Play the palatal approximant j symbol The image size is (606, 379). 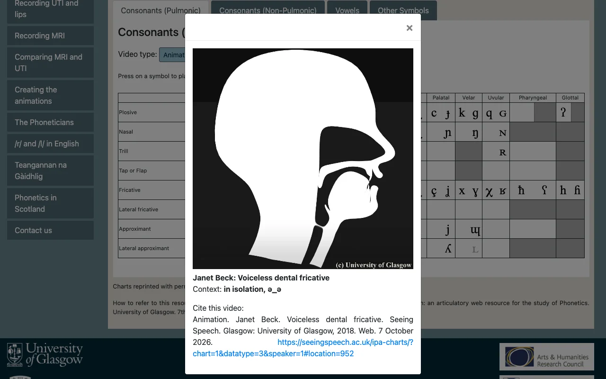coord(447,230)
